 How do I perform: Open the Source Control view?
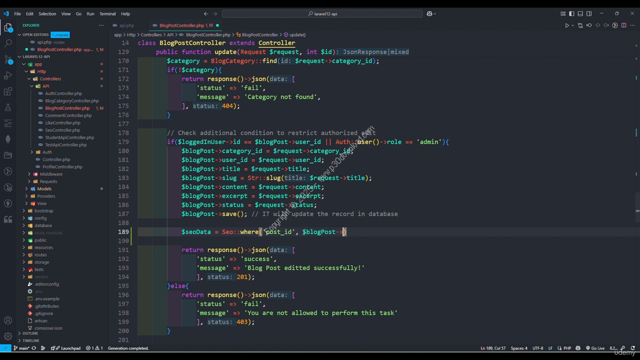[x=8, y=59]
